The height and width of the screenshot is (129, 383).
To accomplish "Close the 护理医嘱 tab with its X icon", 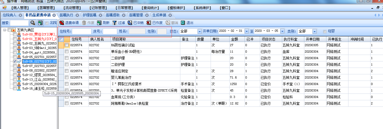I will click(x=100, y=15).
